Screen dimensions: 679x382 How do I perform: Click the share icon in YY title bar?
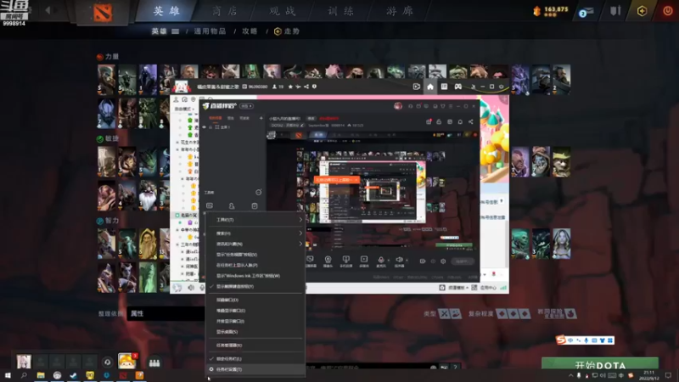coord(306,87)
